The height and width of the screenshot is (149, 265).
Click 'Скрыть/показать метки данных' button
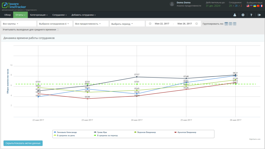[x=23, y=143]
